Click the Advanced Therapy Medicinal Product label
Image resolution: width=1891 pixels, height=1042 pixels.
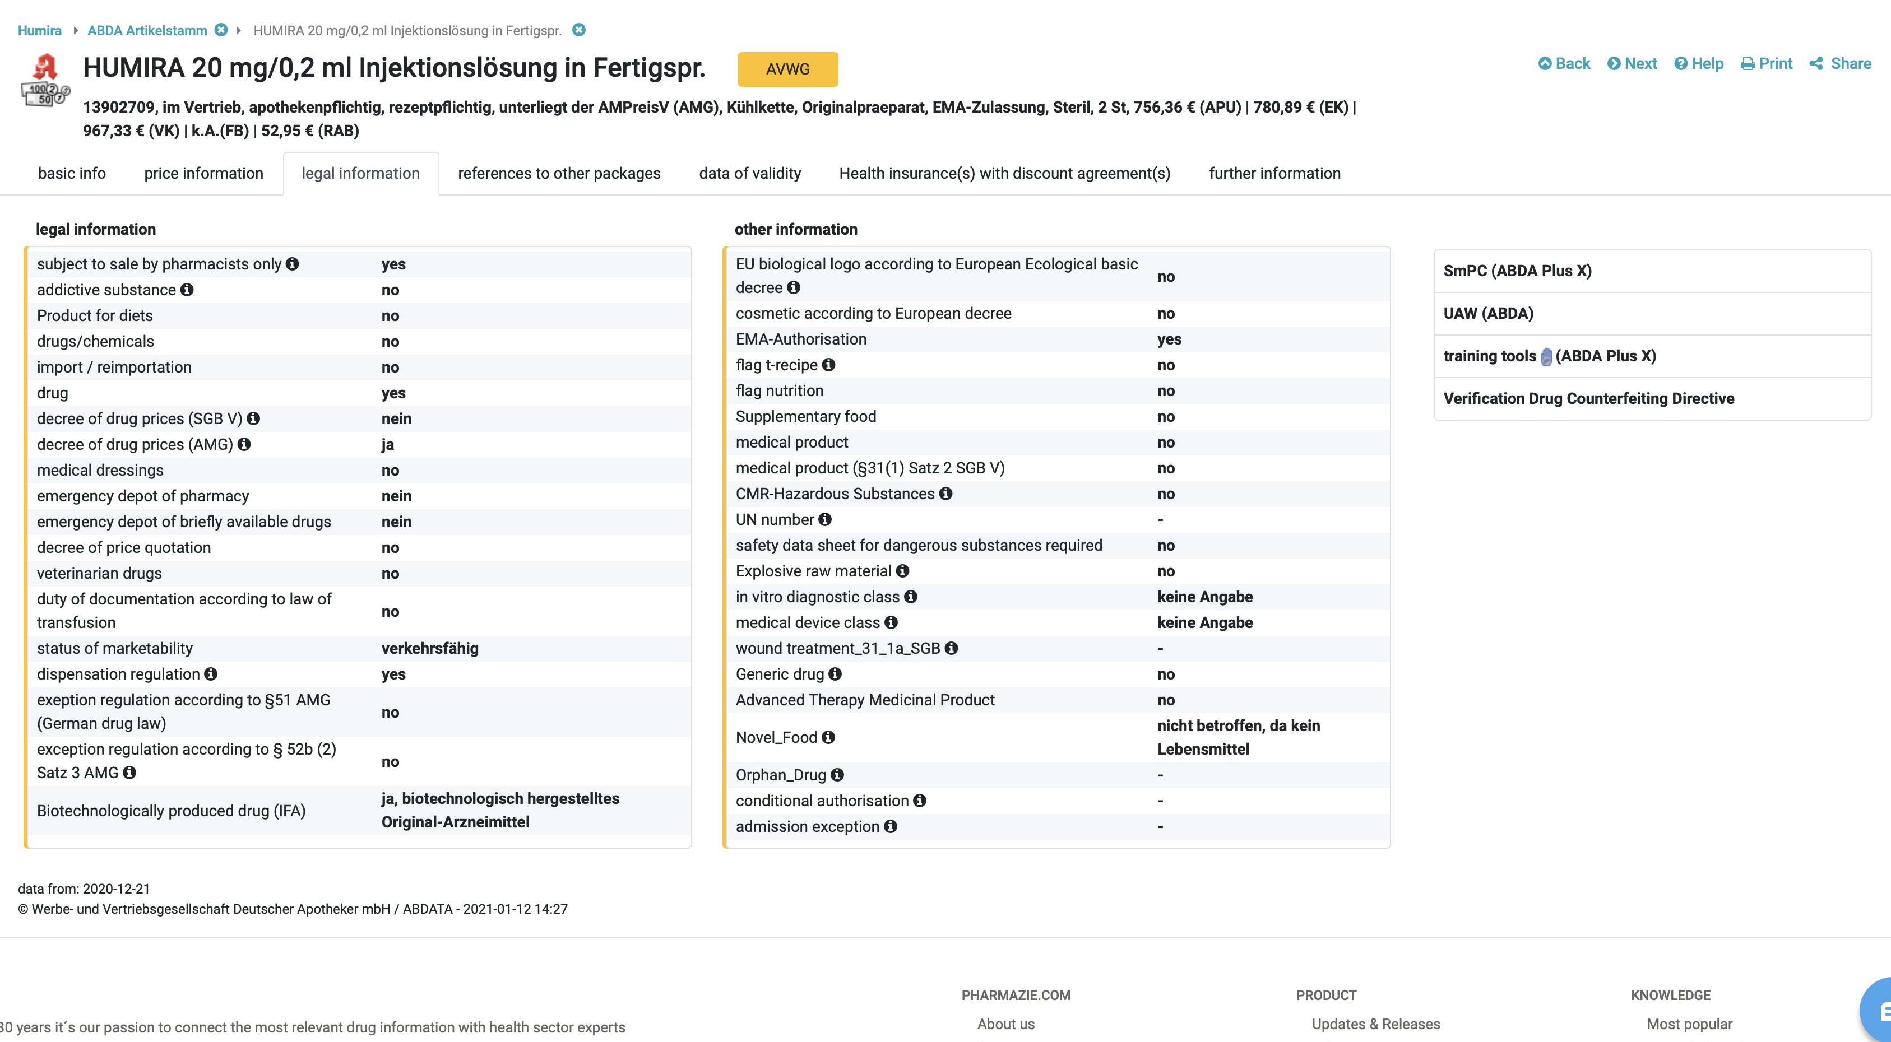pyautogui.click(x=865, y=700)
